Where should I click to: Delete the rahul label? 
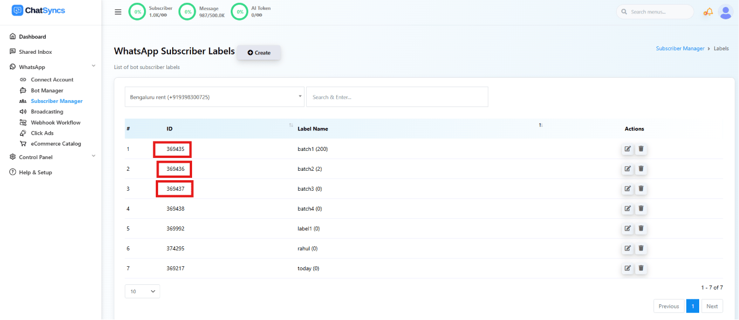click(x=641, y=249)
